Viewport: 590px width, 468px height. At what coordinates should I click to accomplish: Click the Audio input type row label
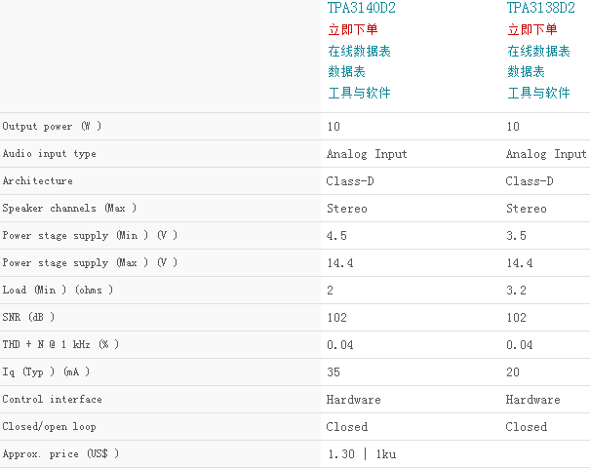coord(50,154)
